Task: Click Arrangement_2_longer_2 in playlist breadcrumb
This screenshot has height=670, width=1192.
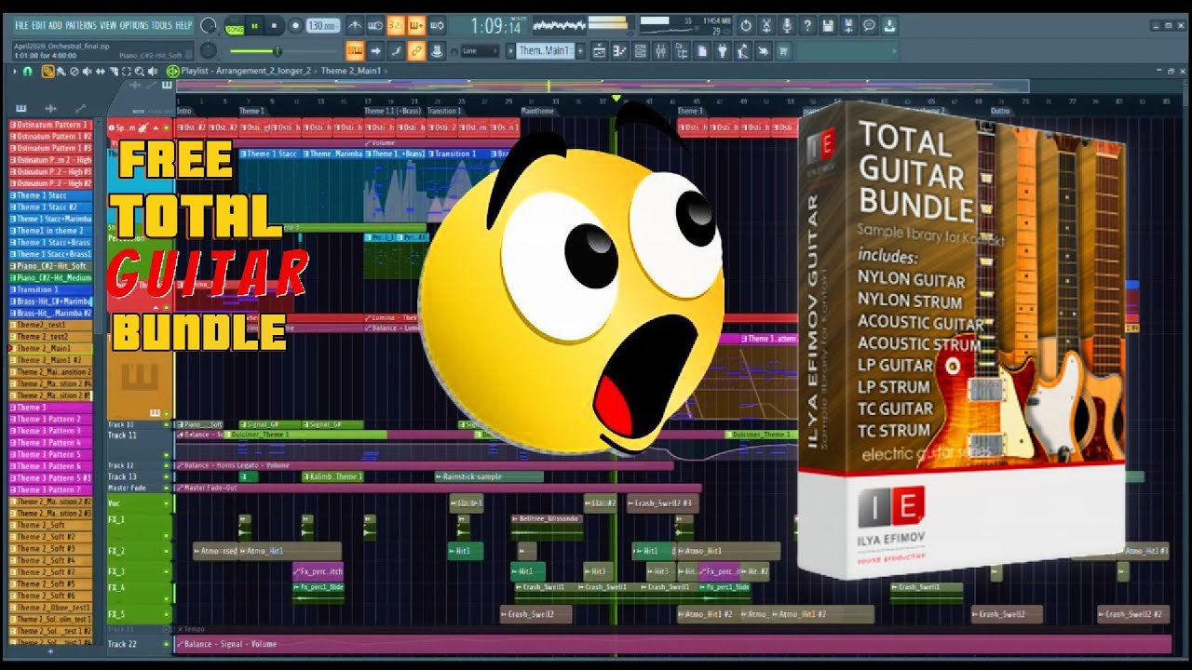Action: tap(263, 71)
